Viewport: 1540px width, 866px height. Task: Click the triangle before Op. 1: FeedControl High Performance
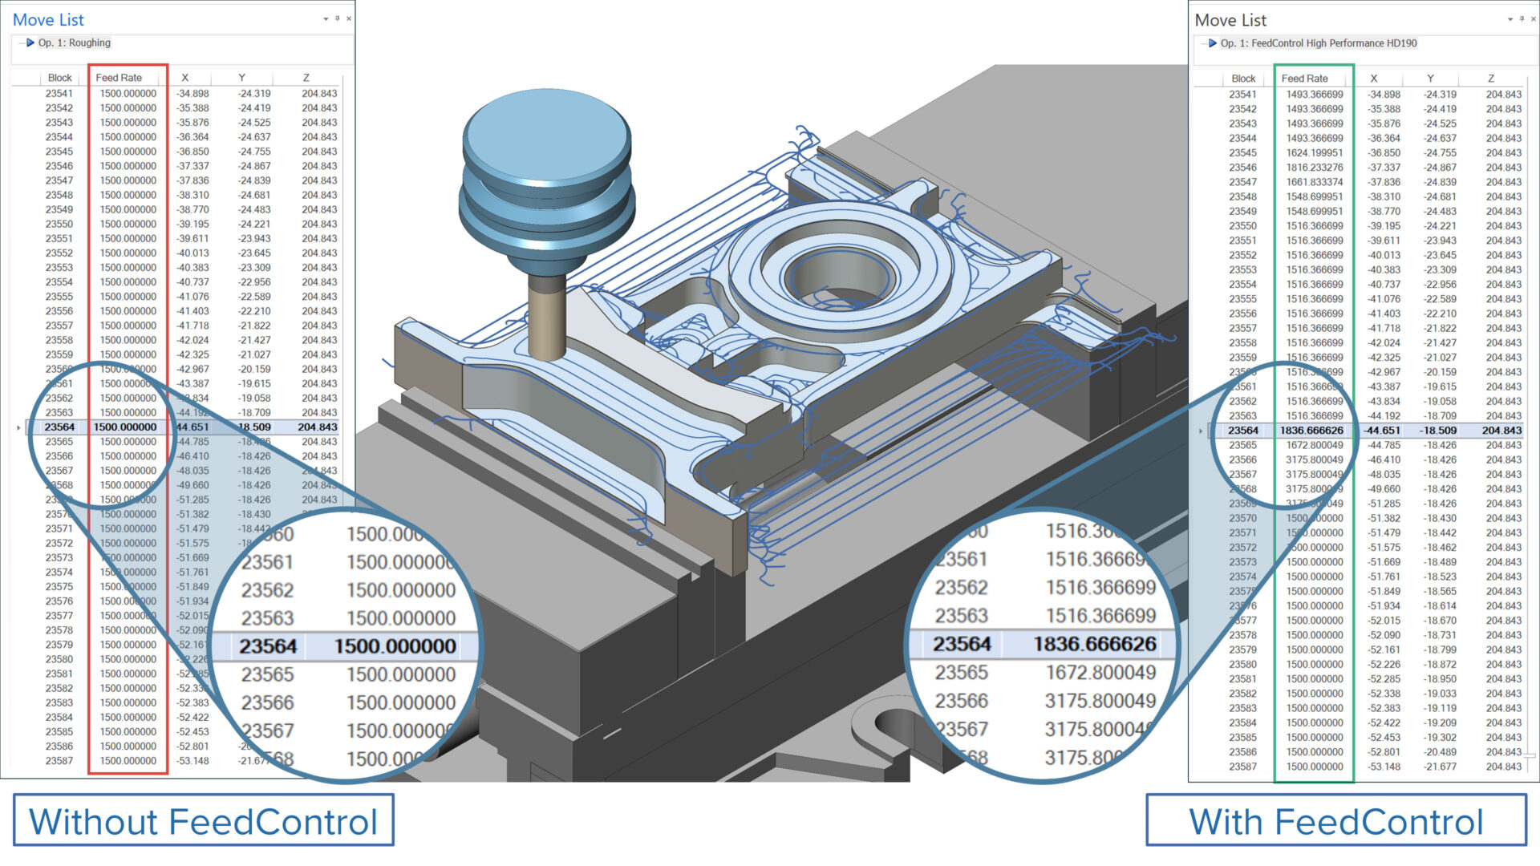[1211, 44]
